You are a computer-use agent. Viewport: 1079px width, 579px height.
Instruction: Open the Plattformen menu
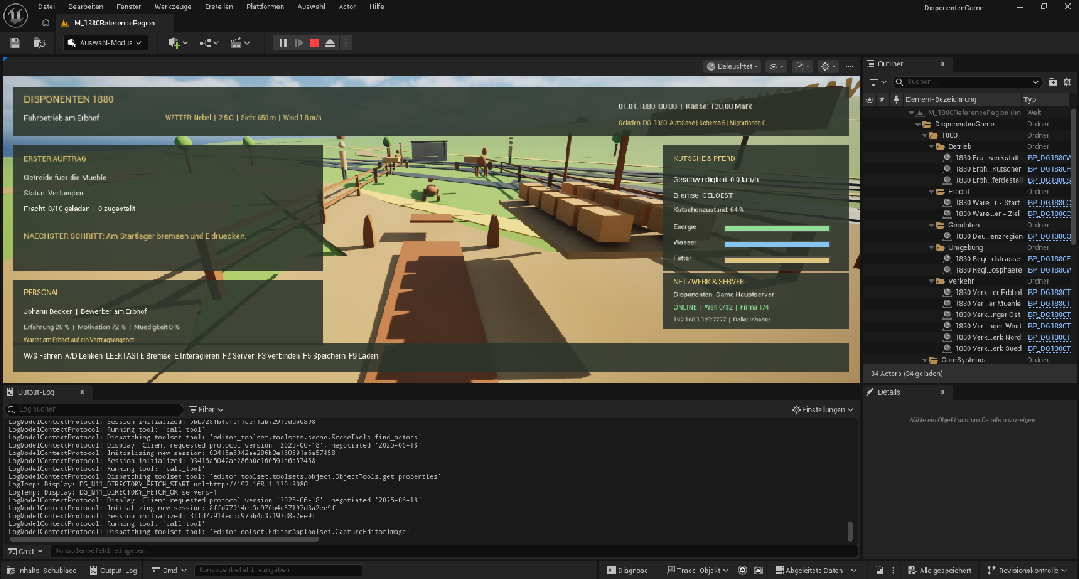(x=265, y=6)
